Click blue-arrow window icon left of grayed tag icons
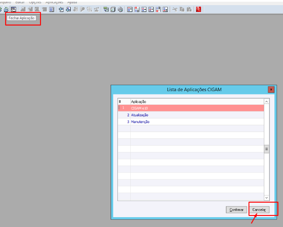The image size is (283, 227). click(69, 9)
